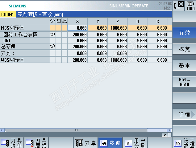The width and height of the screenshot is (196, 148).
Task: Click the 零点偏移 - 有效 title bar
Action: coord(94,14)
